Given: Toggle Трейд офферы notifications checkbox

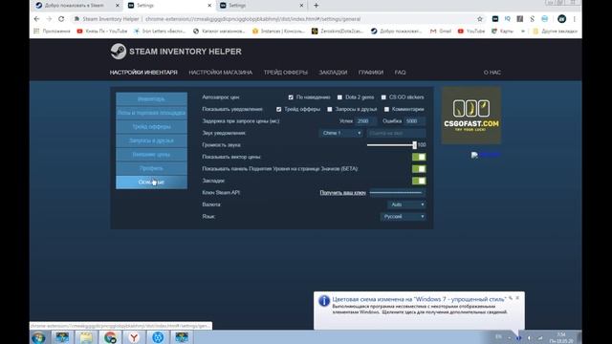Looking at the screenshot, I should click(278, 109).
